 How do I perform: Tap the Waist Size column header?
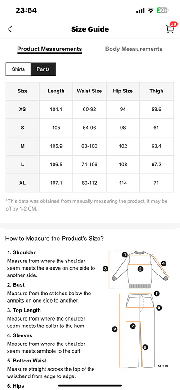tap(90, 91)
